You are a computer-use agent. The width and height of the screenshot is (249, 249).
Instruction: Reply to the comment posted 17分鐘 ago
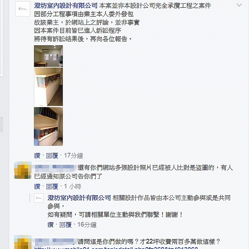point(52,156)
